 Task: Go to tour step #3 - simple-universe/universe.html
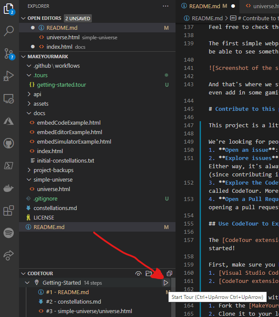[95, 311]
